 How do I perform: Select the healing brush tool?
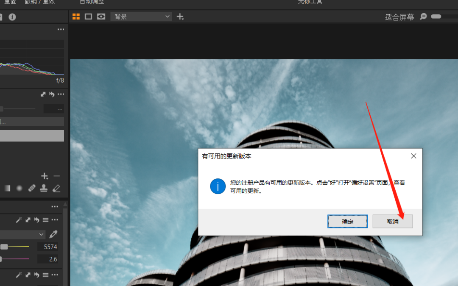[x=31, y=188]
